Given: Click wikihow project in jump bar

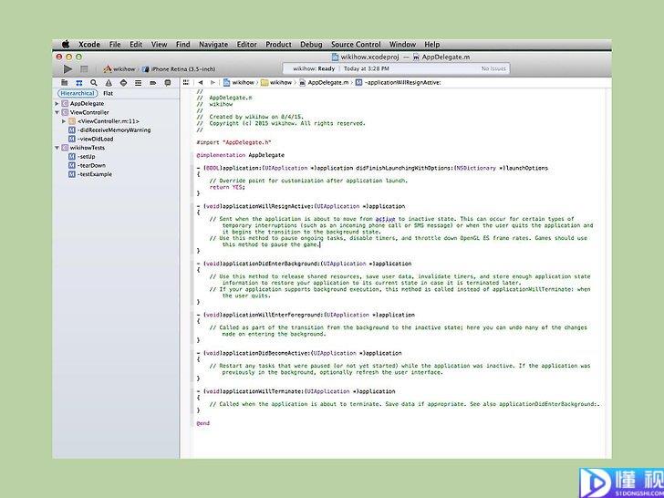Looking at the screenshot, I should point(239,83).
